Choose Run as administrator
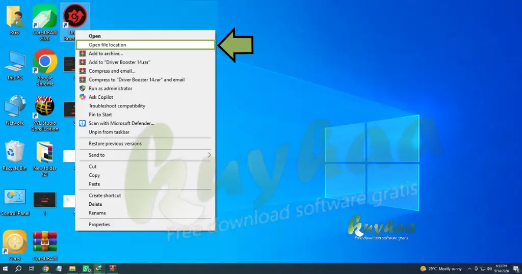Image resolution: width=522 pixels, height=274 pixels. [x=145, y=89]
